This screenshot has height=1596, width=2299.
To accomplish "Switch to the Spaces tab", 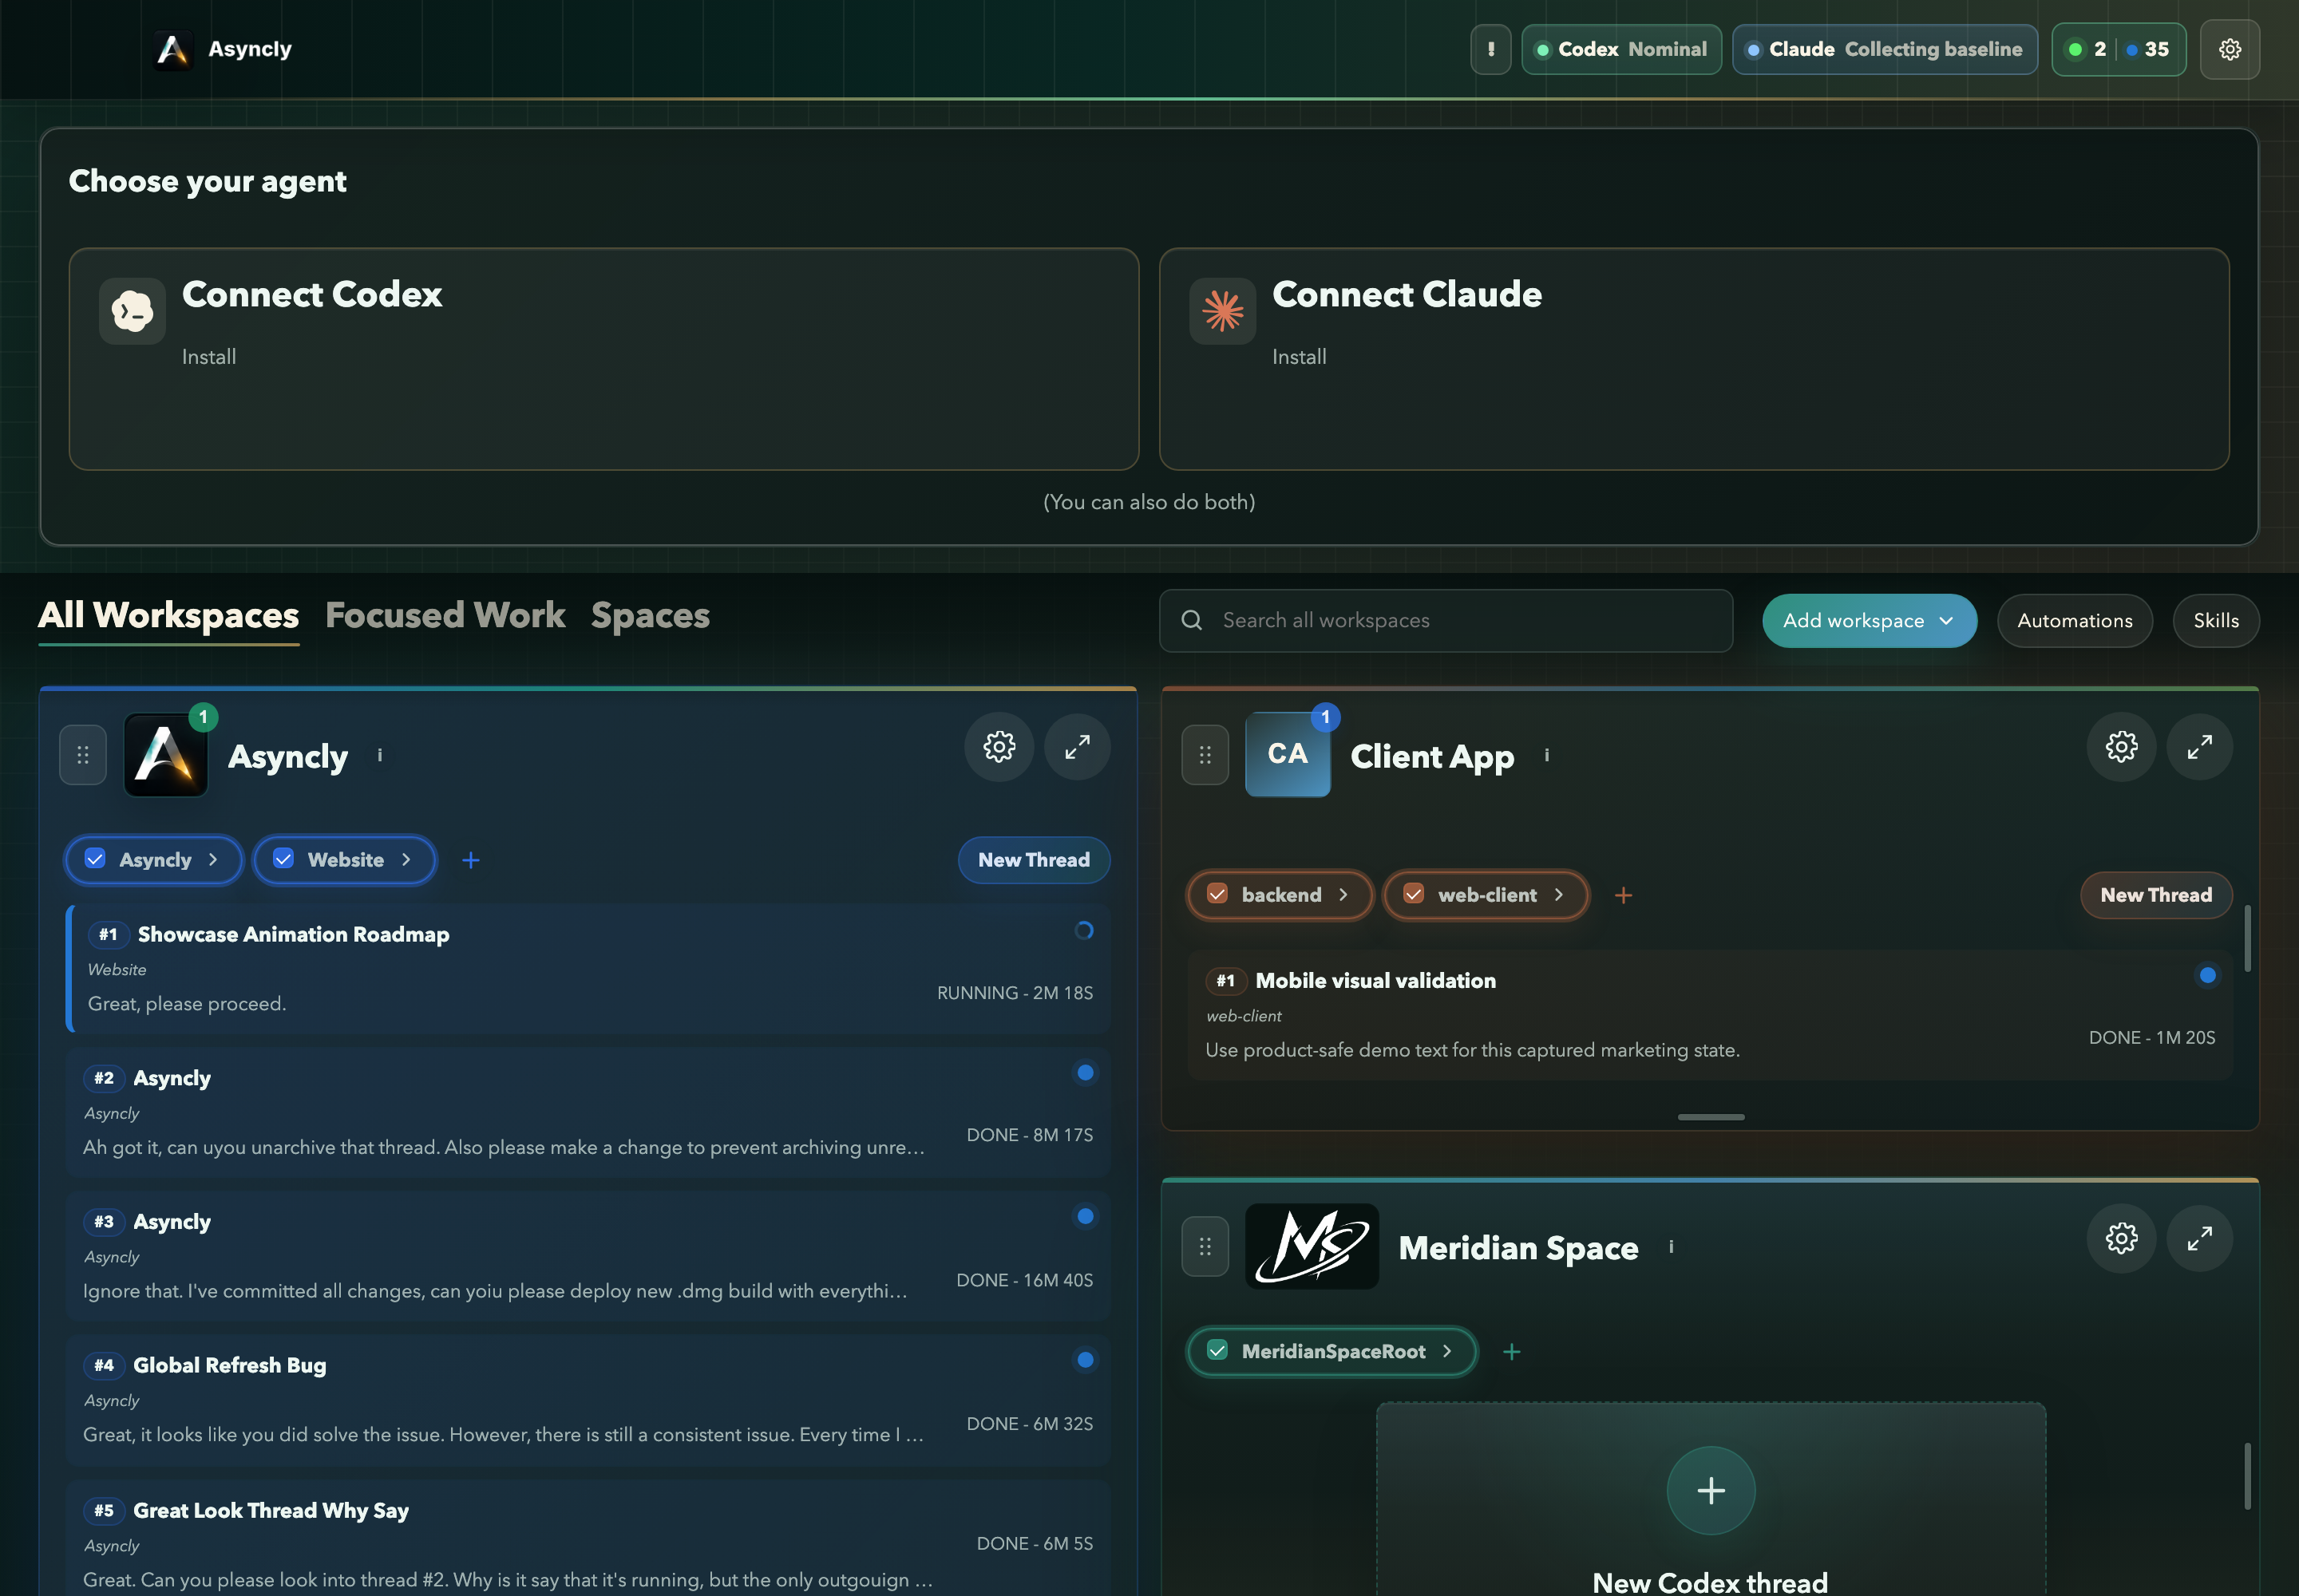I will click(651, 616).
